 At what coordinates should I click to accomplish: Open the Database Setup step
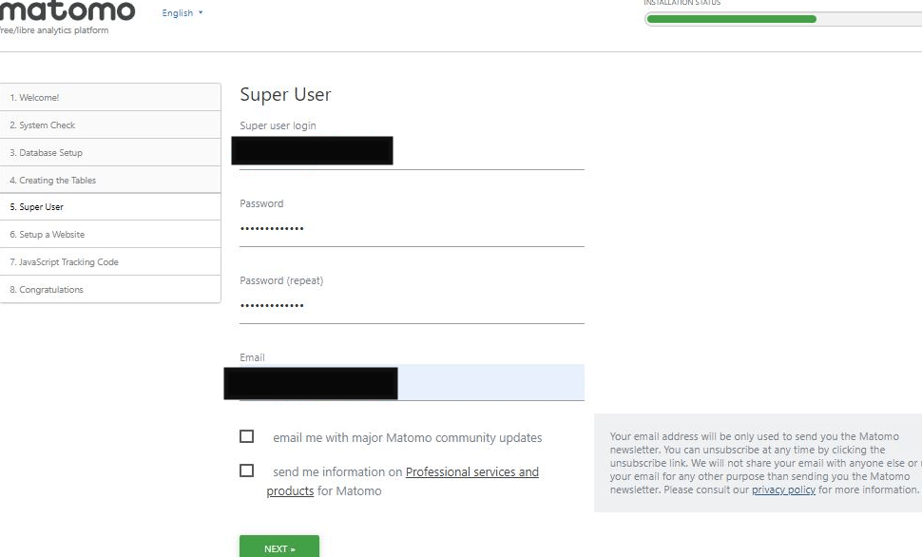[x=110, y=153]
